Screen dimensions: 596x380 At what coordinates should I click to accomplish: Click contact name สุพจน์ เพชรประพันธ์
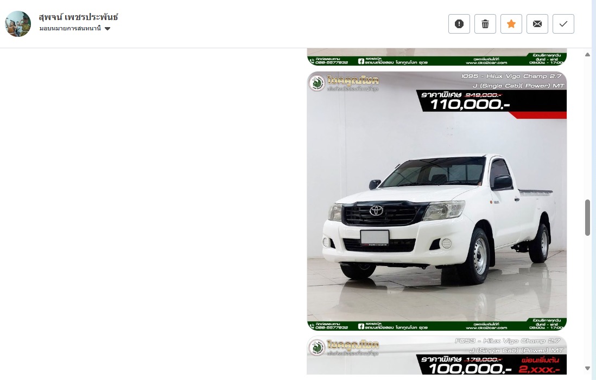pyautogui.click(x=78, y=17)
